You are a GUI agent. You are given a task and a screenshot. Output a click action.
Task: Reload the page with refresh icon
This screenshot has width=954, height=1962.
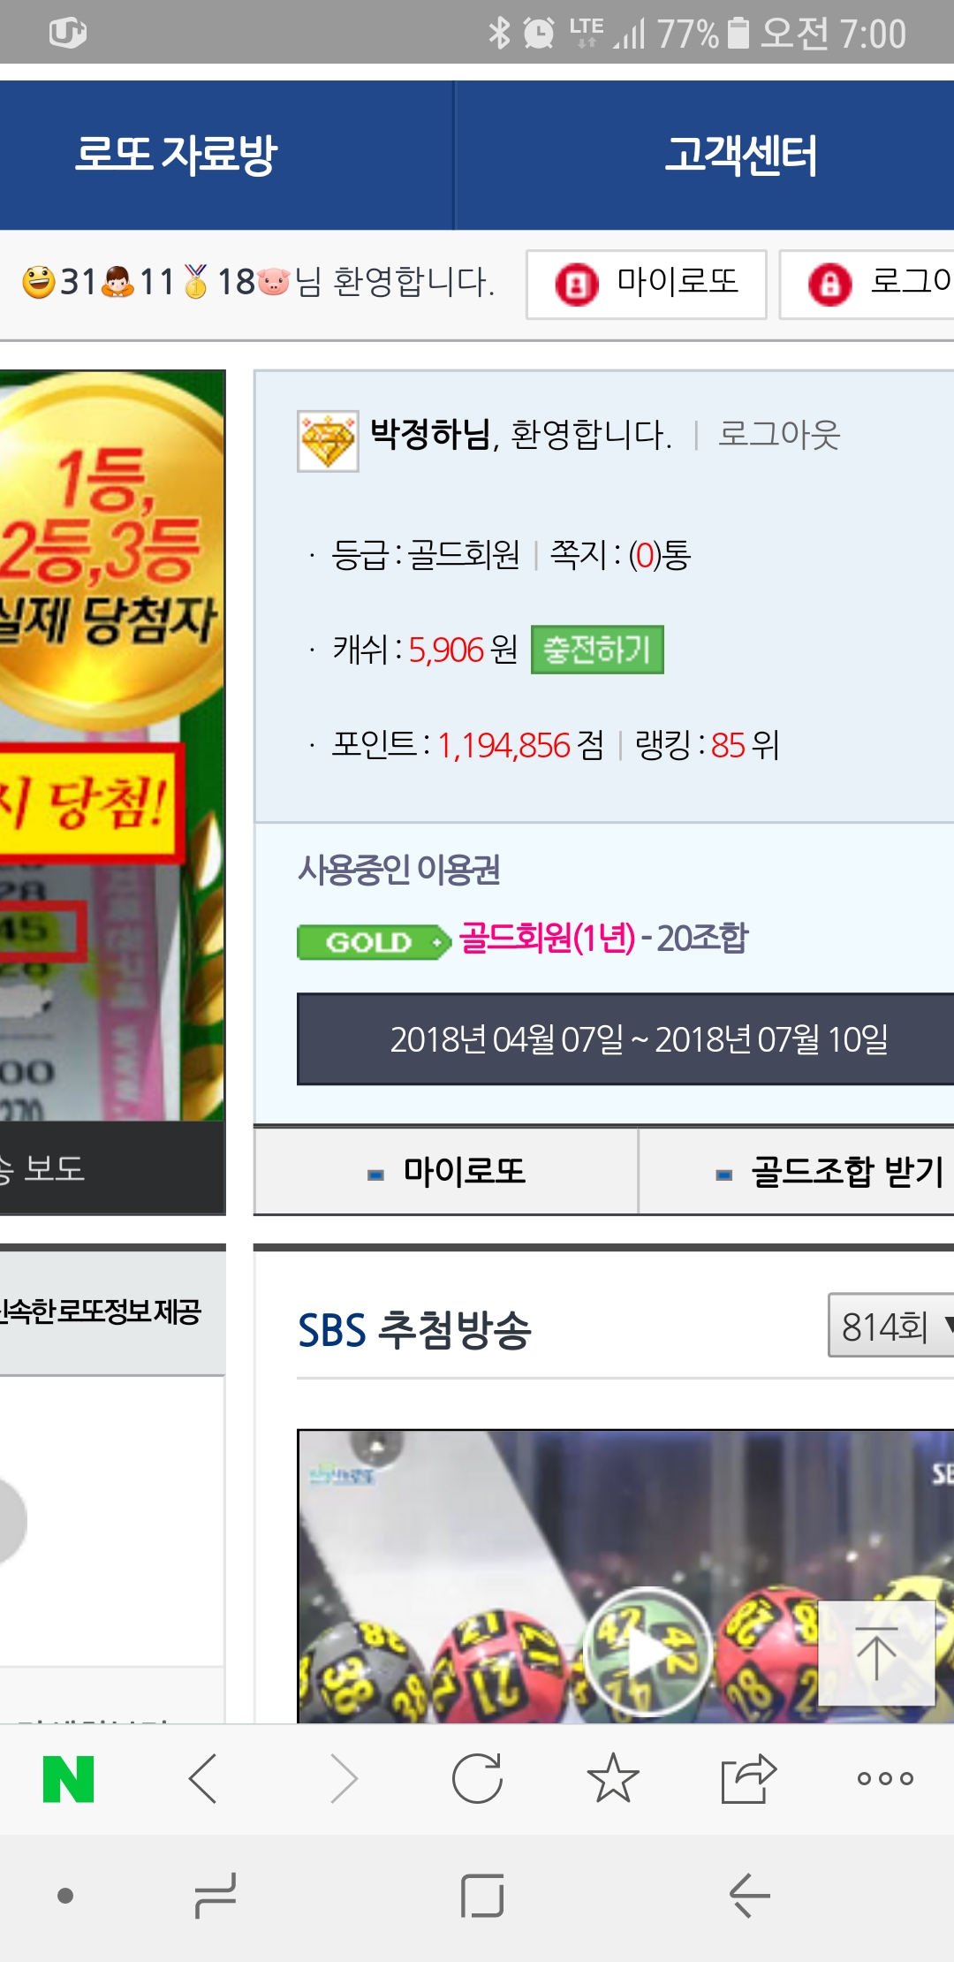477,1778
